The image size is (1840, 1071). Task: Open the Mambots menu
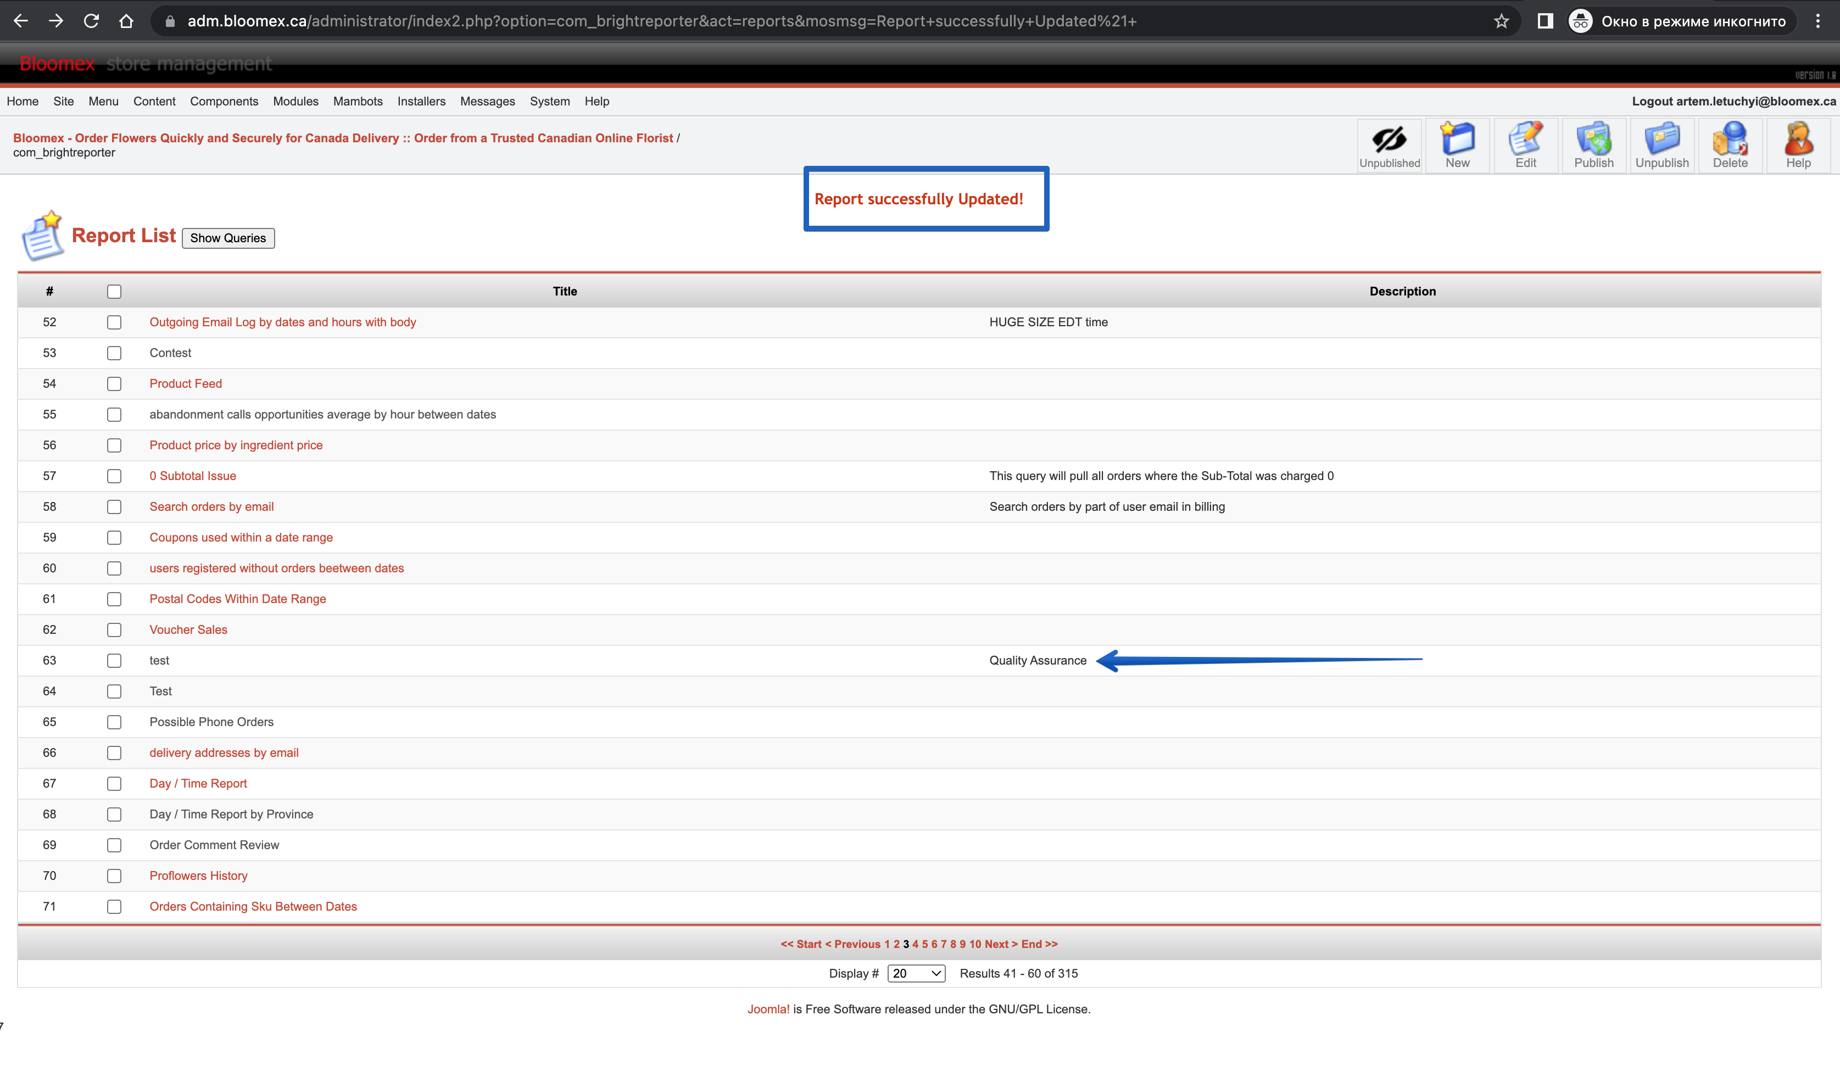(358, 102)
